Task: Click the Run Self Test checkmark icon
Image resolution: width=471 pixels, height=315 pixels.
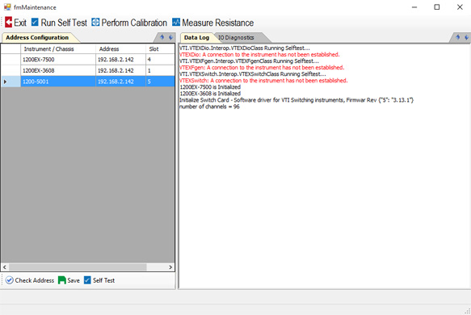Action: point(35,22)
